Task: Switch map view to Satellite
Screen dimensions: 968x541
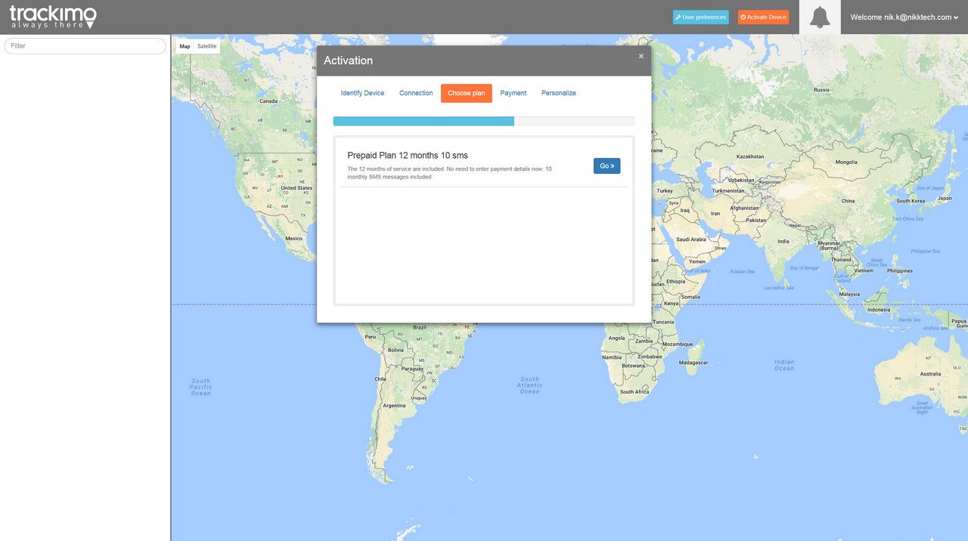Action: [x=207, y=46]
